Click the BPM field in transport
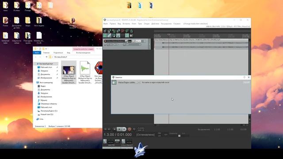 [160, 135]
